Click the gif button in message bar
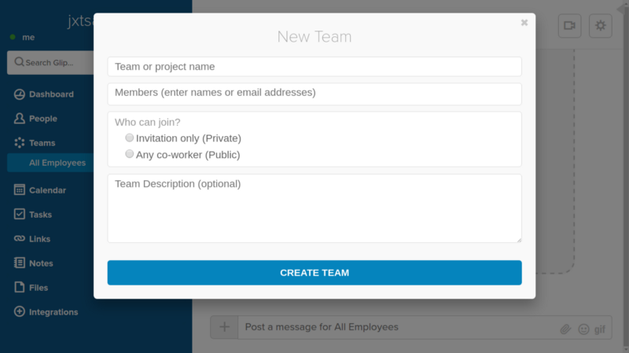Image resolution: width=629 pixels, height=353 pixels. 600,329
